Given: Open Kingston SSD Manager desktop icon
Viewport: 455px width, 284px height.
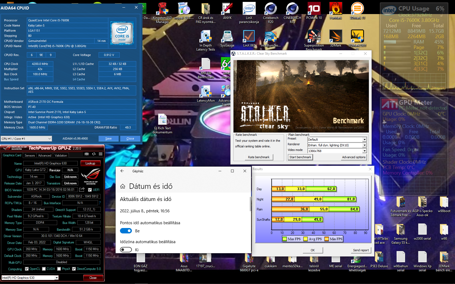Looking at the screenshot, I should [x=162, y=12].
